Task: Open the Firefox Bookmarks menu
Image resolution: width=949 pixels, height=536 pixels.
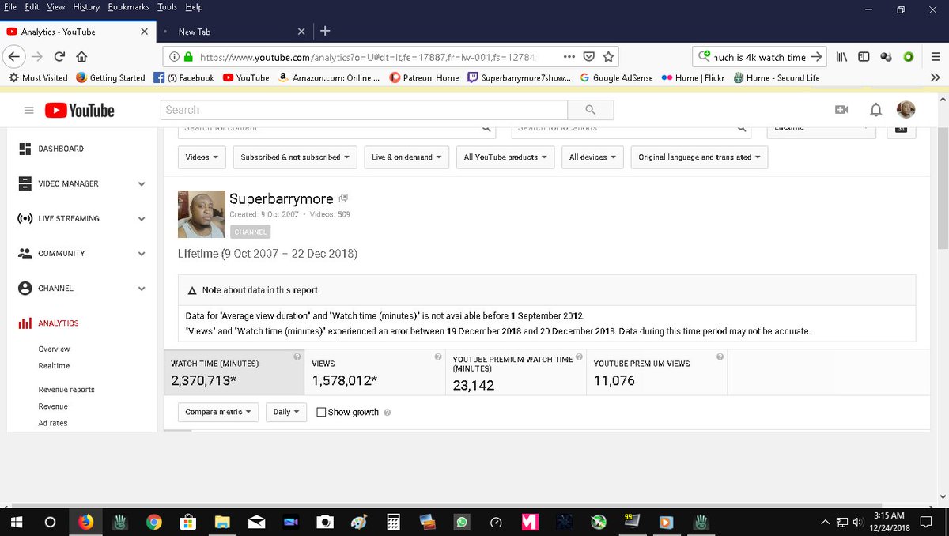Action: [128, 7]
